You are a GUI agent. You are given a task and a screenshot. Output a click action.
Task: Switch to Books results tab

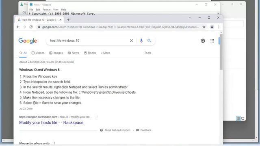pyautogui.click(x=90, y=53)
